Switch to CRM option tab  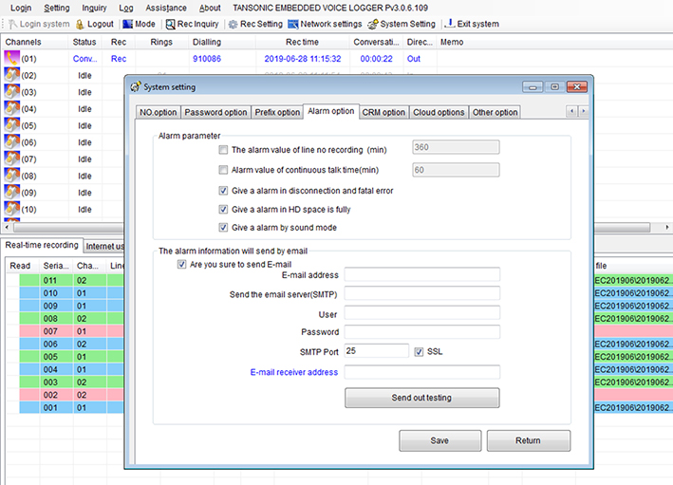pyautogui.click(x=383, y=112)
